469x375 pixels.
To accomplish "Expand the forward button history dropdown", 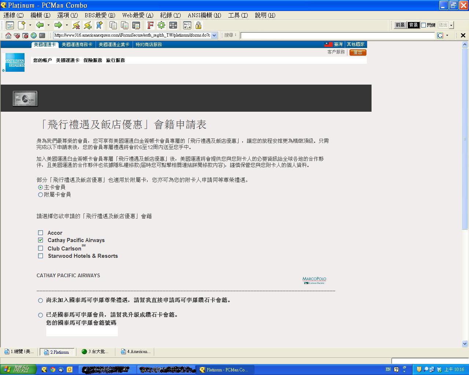I will [x=67, y=25].
